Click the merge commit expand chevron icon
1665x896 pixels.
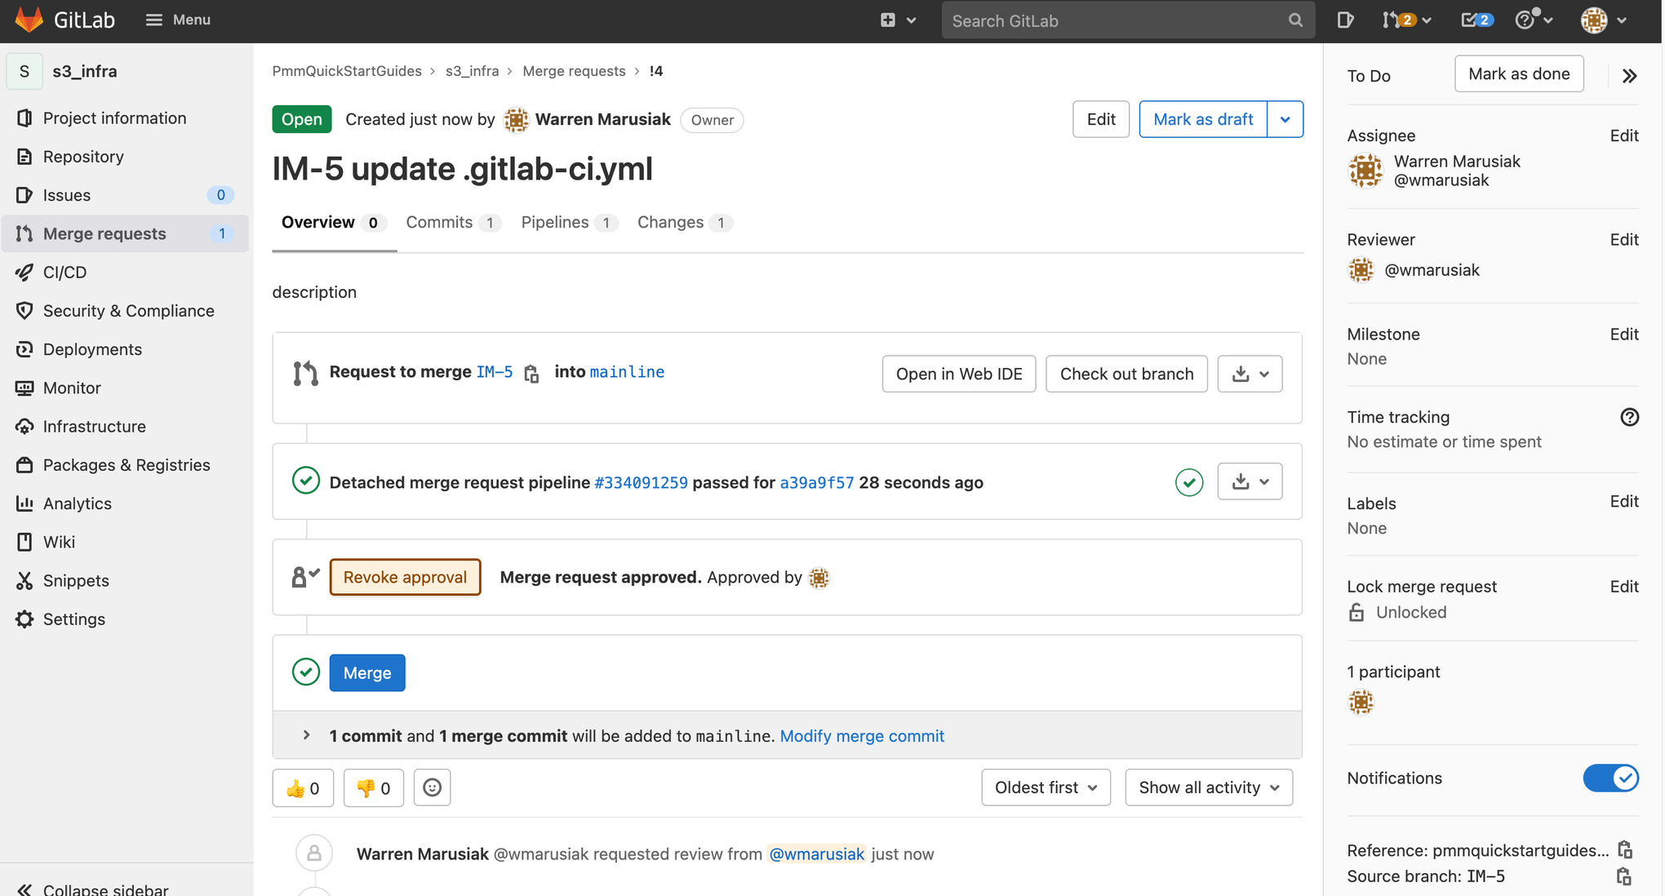pos(307,735)
